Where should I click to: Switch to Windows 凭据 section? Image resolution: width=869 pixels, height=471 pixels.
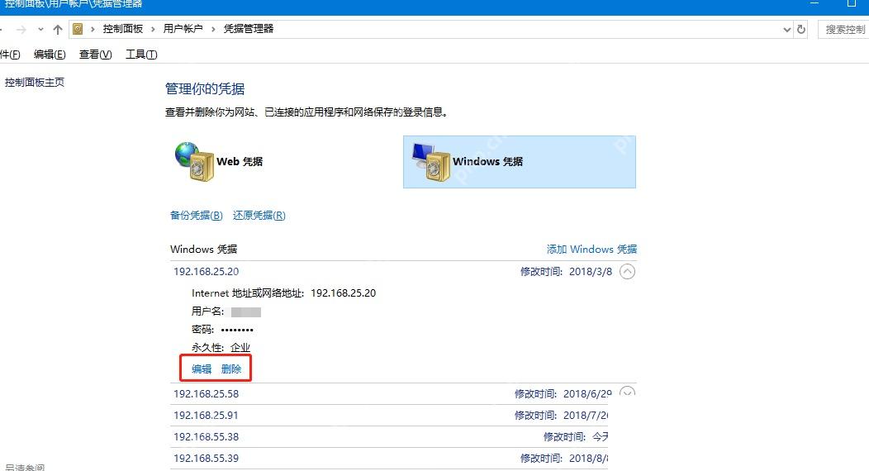(x=520, y=162)
